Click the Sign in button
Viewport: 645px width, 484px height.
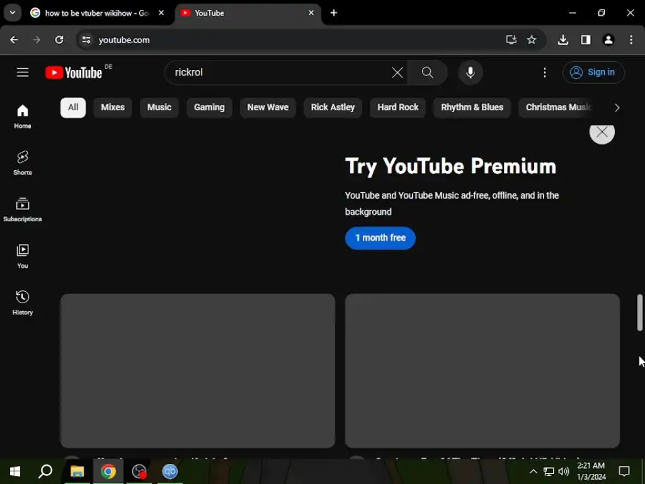click(x=593, y=72)
